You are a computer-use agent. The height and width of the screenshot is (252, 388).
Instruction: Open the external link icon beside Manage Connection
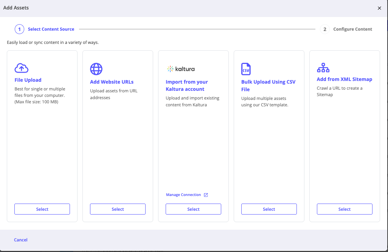point(206,195)
